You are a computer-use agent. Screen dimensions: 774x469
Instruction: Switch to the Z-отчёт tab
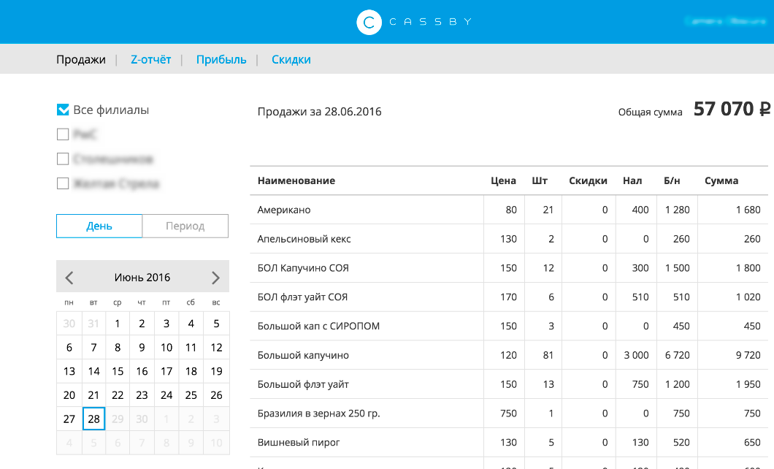[x=150, y=60]
